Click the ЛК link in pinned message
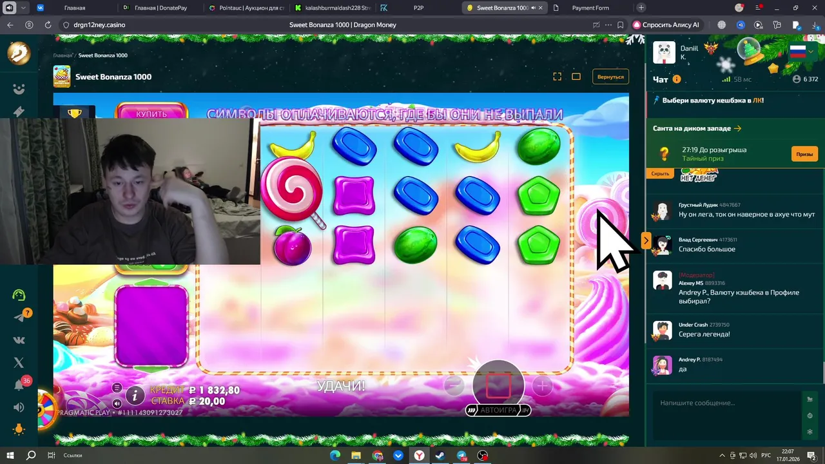The height and width of the screenshot is (464, 825). [x=757, y=101]
